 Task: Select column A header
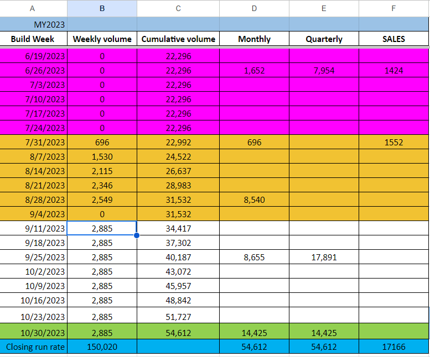coord(33,8)
